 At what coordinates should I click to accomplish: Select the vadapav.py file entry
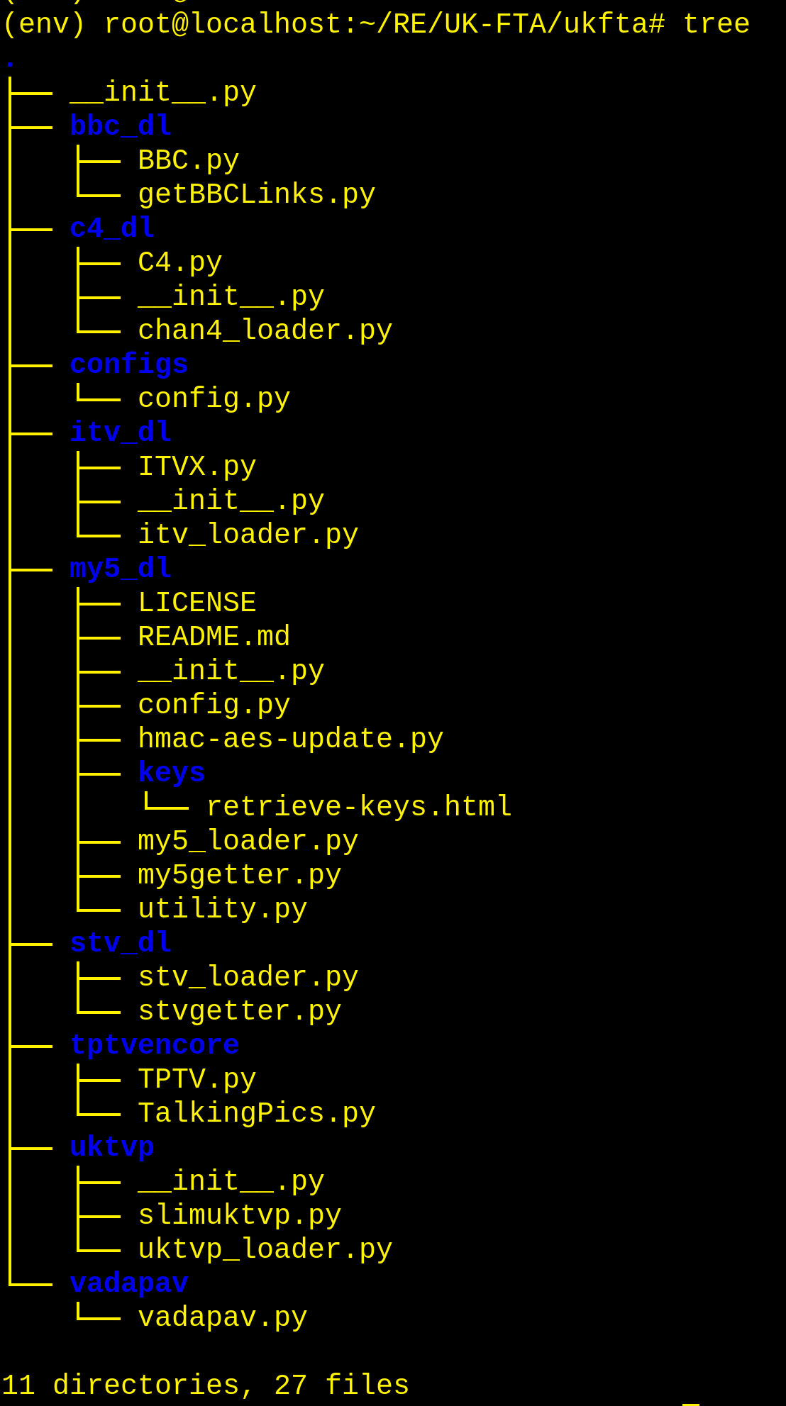pos(222,1317)
